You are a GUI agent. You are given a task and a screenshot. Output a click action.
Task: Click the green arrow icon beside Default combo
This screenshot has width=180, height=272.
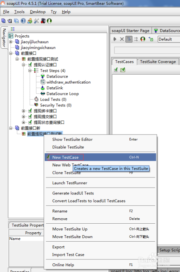click(x=150, y=39)
